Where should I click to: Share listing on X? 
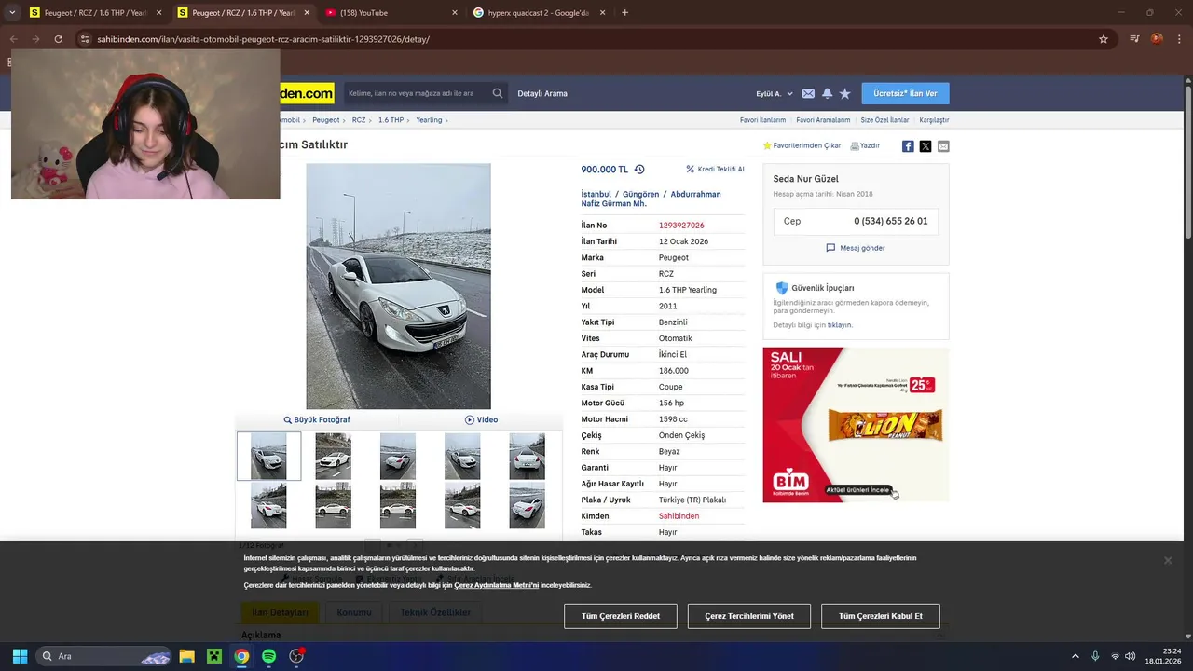[926, 146]
